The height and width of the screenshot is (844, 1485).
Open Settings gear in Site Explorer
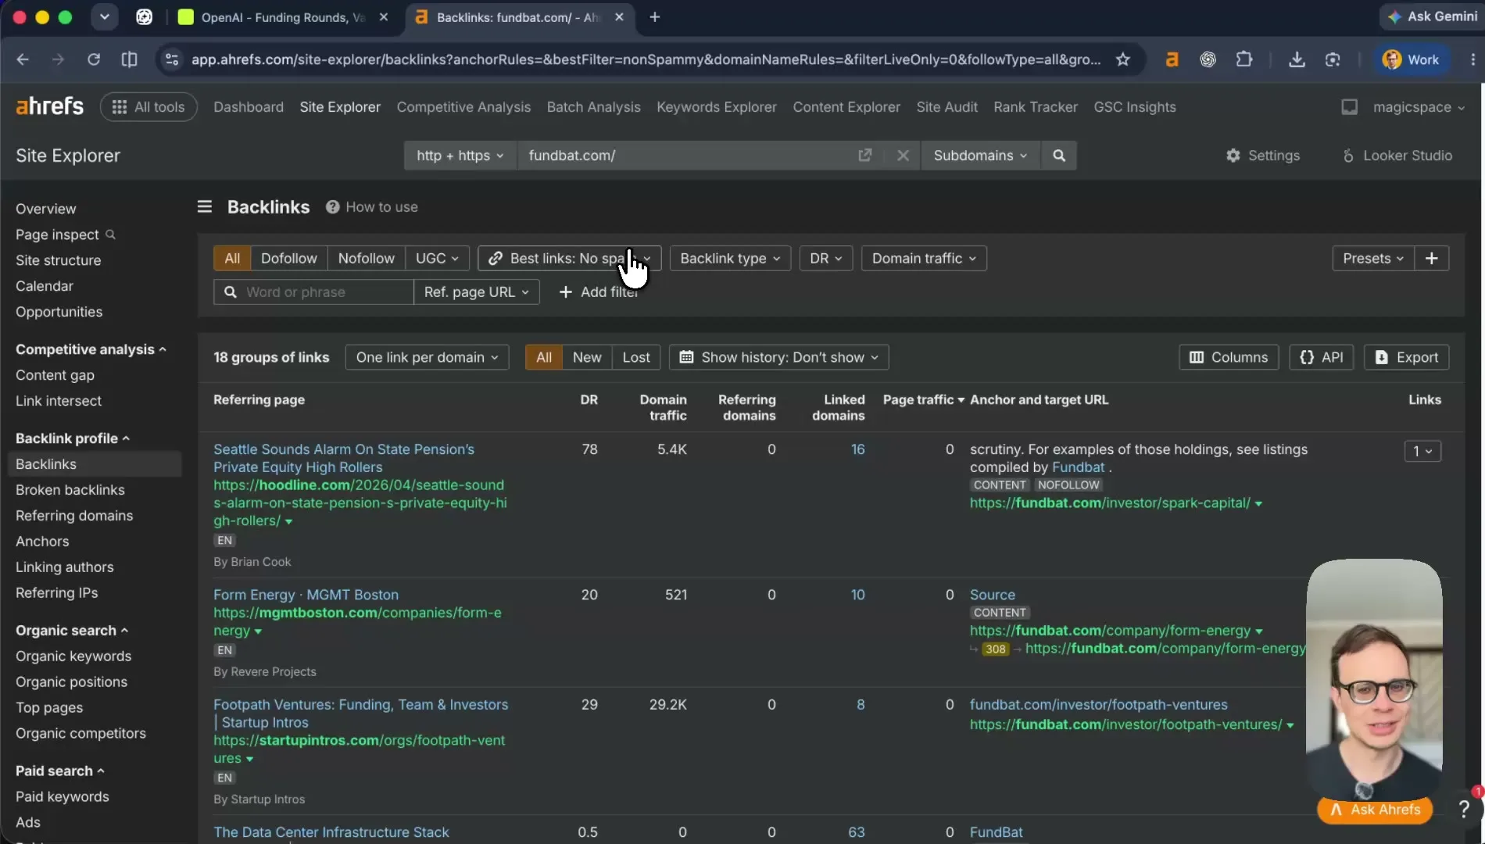pos(1262,156)
